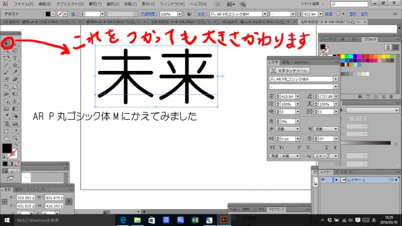Image resolution: width=402 pixels, height=226 pixels.
Task: Open the 効果(C) menu
Action: pos(130,4)
